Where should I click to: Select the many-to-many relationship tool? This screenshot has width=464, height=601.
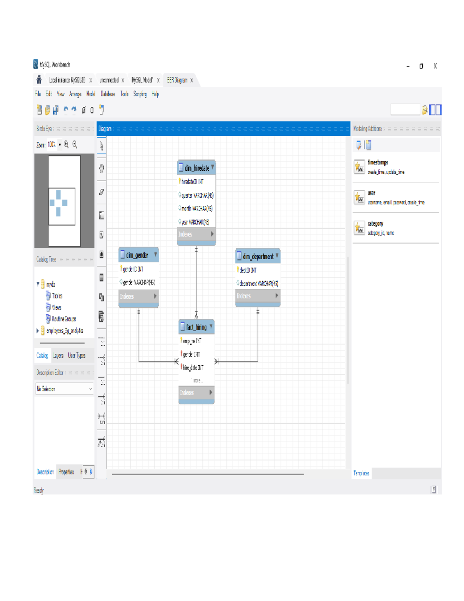click(x=101, y=418)
